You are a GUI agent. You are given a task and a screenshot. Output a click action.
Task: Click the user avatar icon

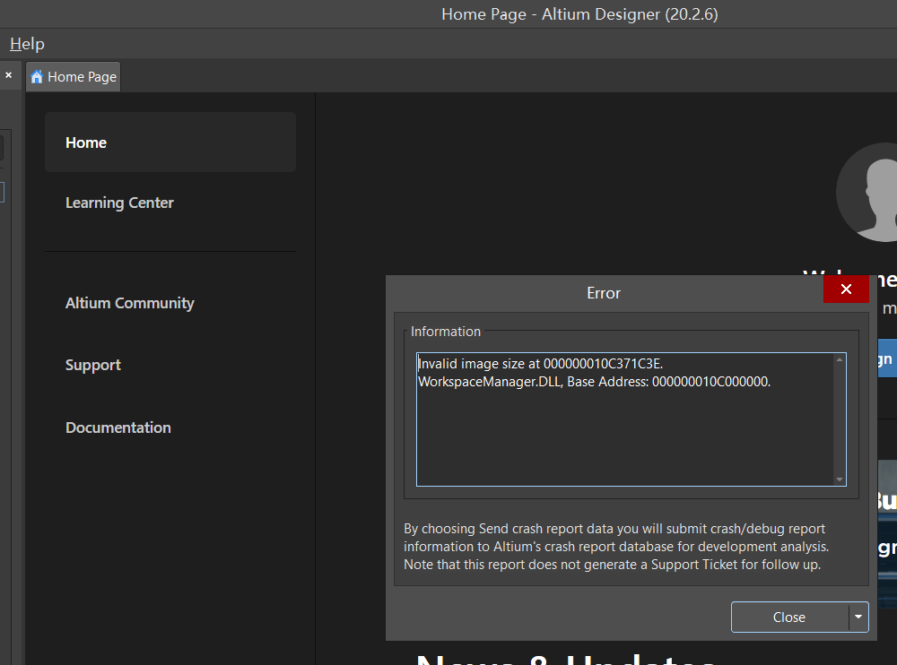click(x=868, y=192)
